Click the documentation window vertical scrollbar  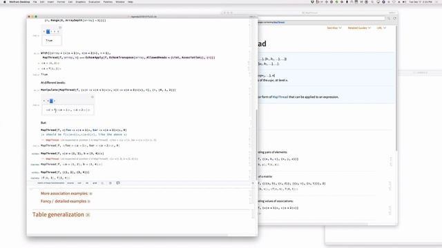pyautogui.click(x=396, y=89)
